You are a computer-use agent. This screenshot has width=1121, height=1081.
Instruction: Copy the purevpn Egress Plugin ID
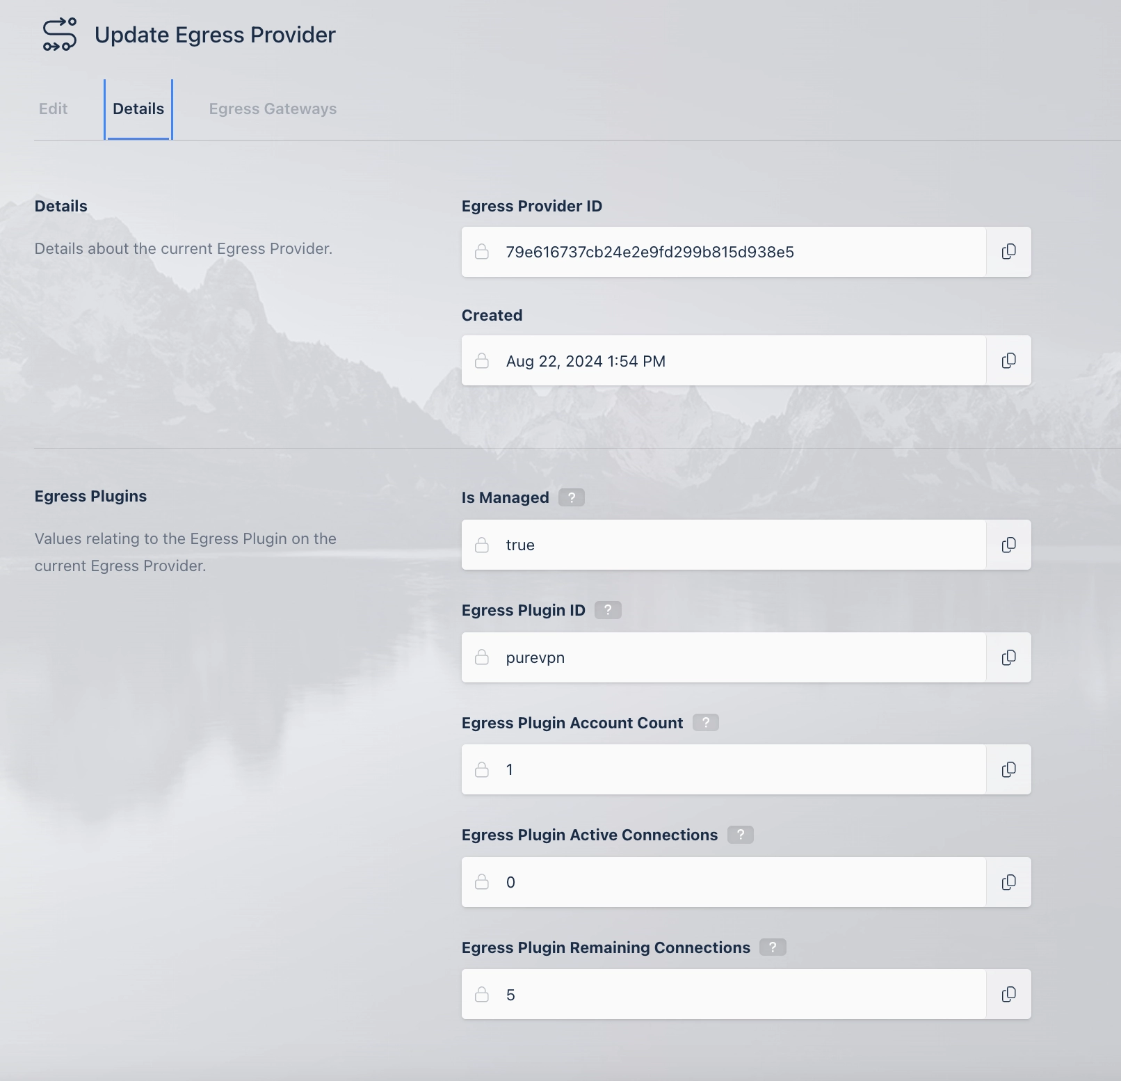coord(1008,657)
